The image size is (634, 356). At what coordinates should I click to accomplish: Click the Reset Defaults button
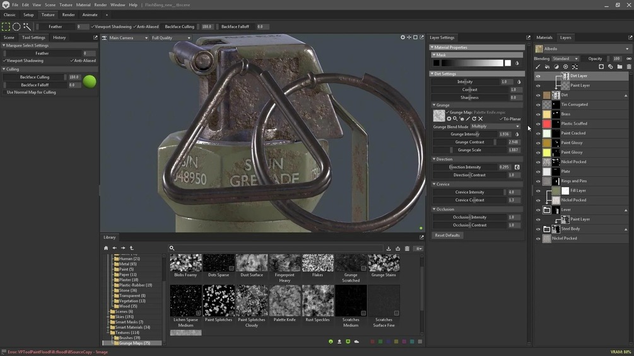[447, 235]
